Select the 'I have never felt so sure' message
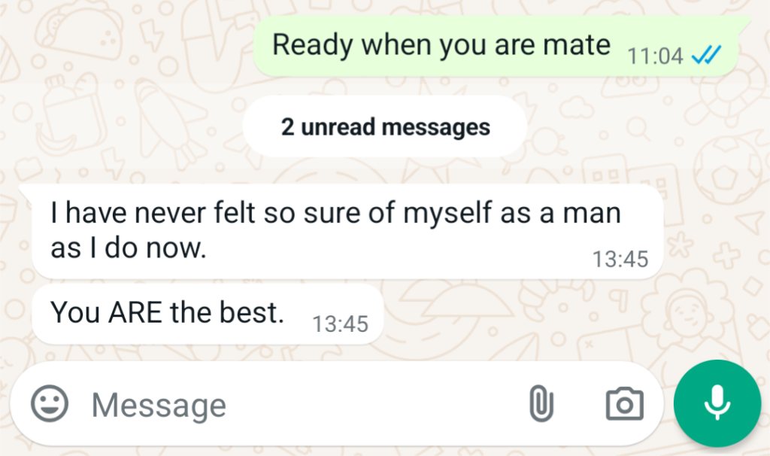 tap(347, 232)
